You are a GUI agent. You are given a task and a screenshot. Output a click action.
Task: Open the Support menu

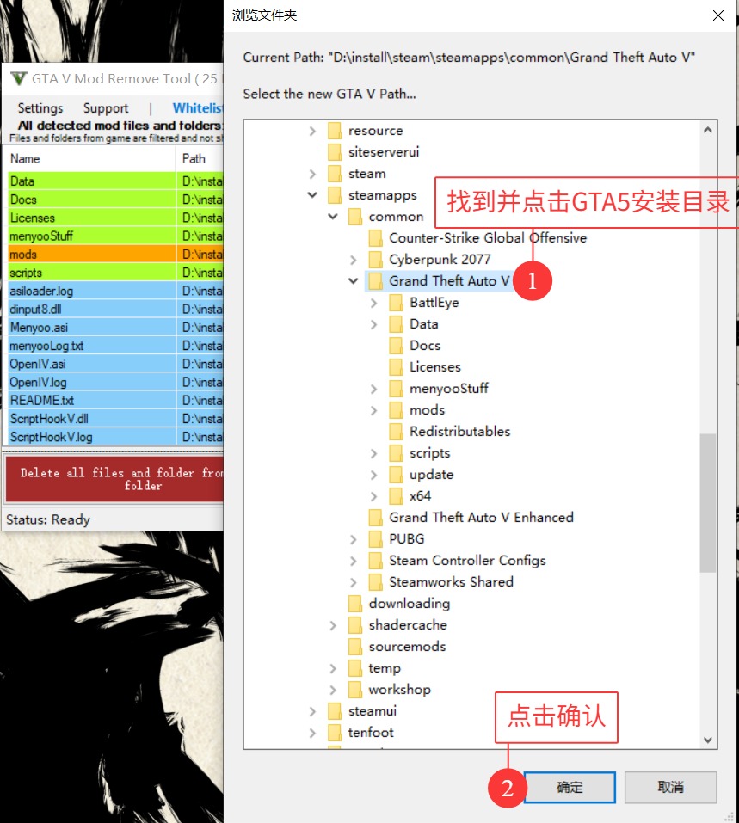pyautogui.click(x=106, y=107)
